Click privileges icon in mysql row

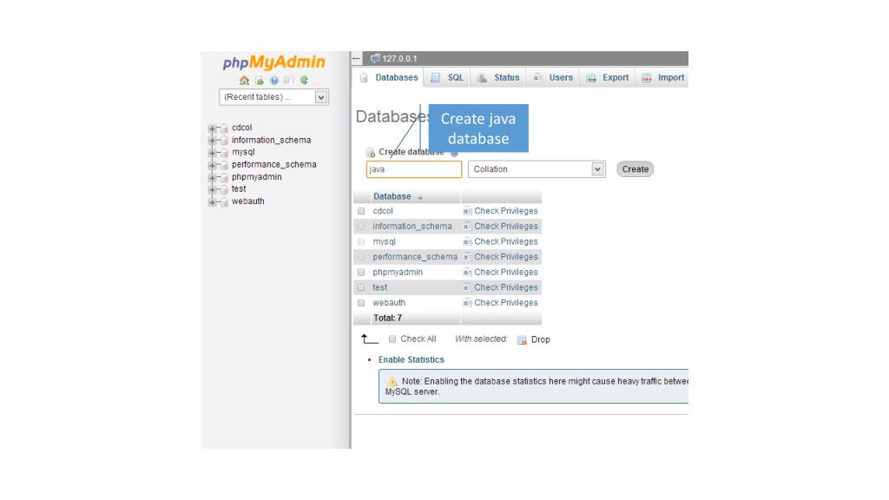coord(467,241)
